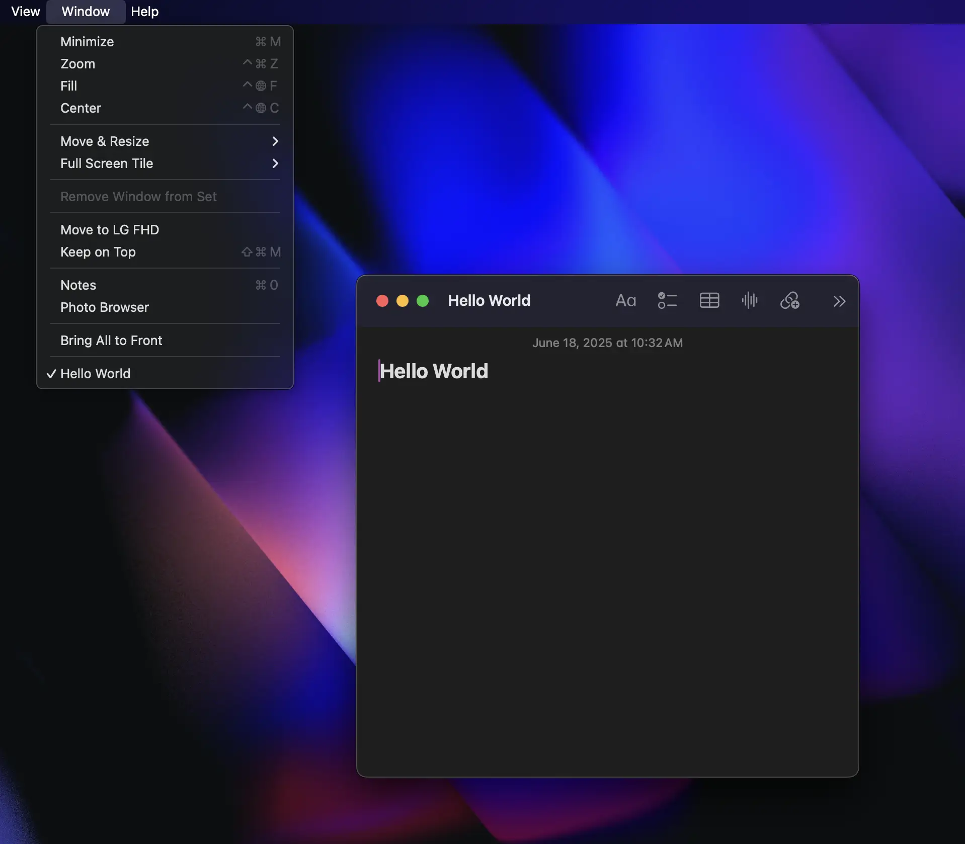Screen dimensions: 965x844
Task: Click the Hello World note heading text
Action: (434, 371)
